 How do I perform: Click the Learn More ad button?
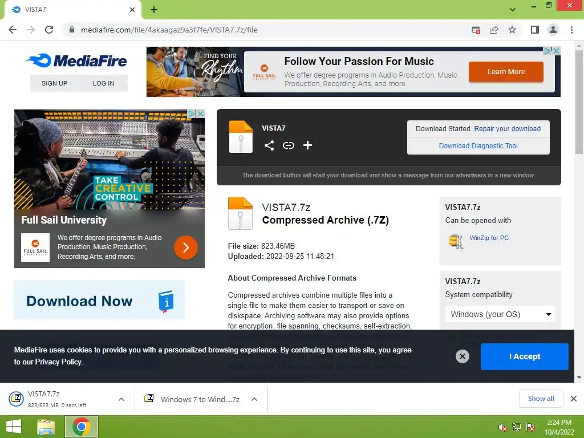pyautogui.click(x=506, y=71)
